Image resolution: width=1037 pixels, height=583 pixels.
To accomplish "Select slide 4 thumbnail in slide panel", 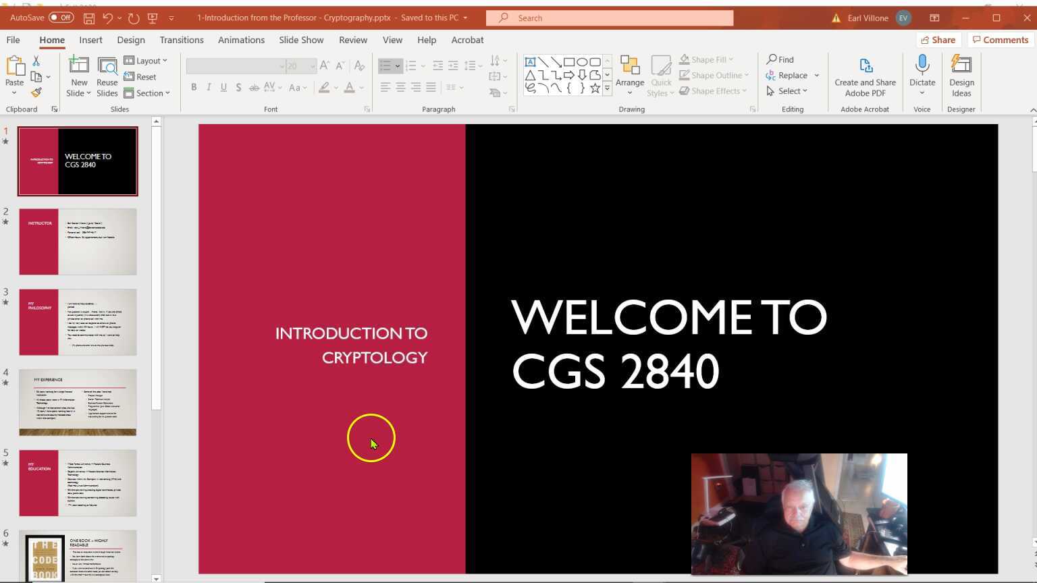I will click(x=78, y=403).
